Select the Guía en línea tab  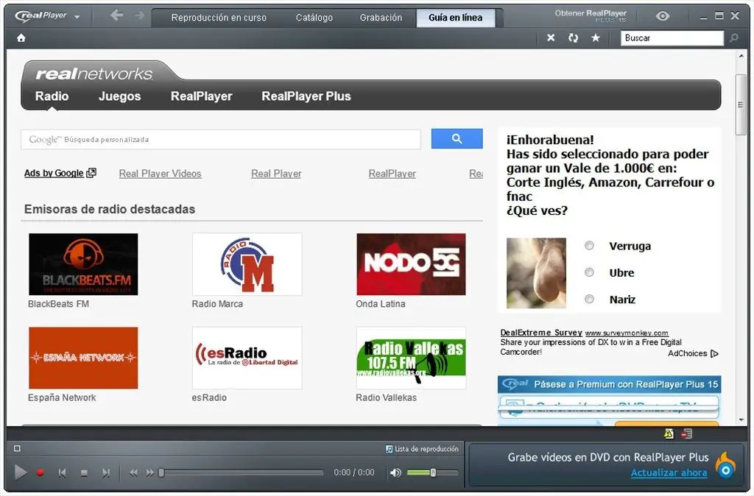455,18
